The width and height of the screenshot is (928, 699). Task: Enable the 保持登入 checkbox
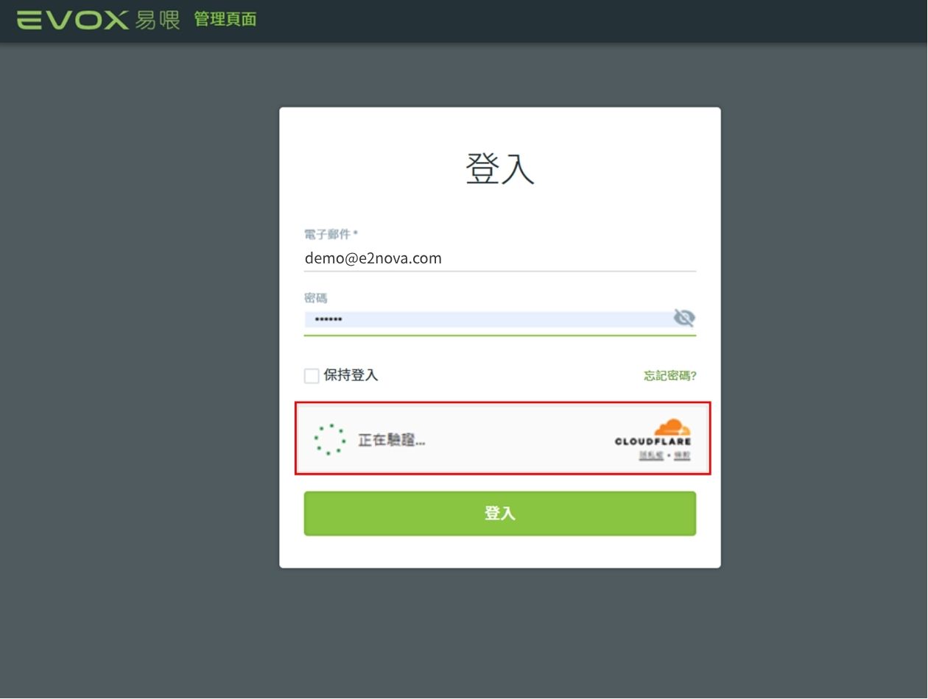(x=312, y=376)
